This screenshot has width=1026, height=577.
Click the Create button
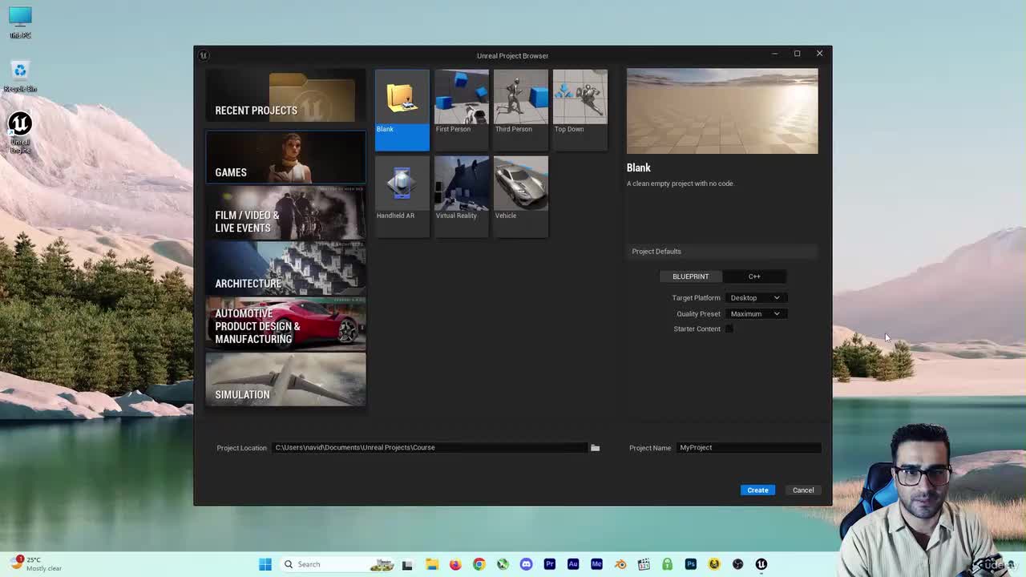click(757, 490)
